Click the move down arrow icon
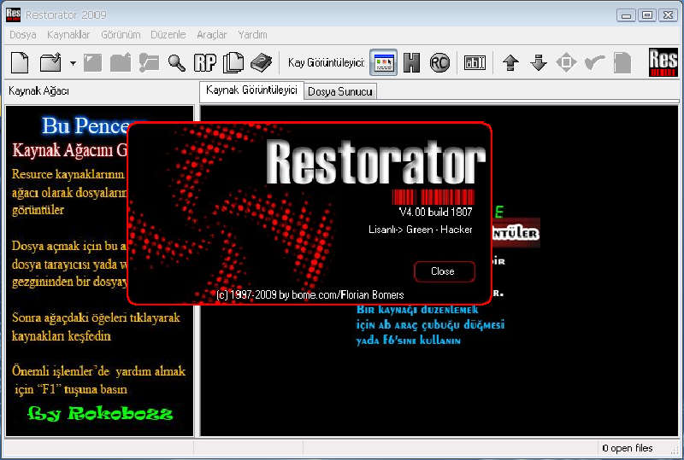The width and height of the screenshot is (684, 460). pos(539,62)
